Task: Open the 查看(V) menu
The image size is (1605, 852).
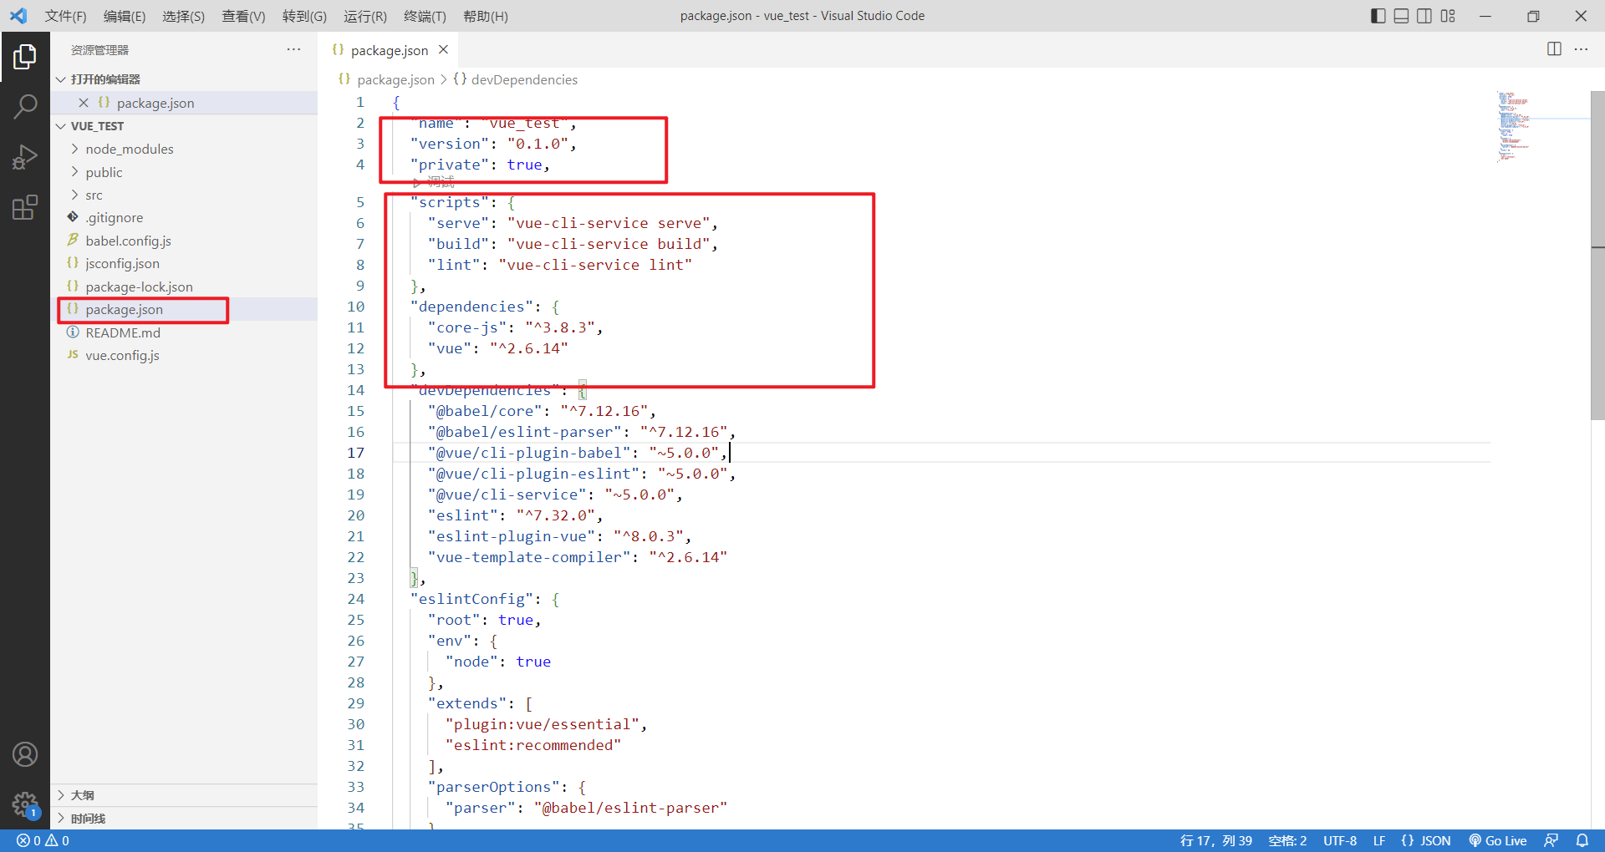Action: [x=243, y=16]
